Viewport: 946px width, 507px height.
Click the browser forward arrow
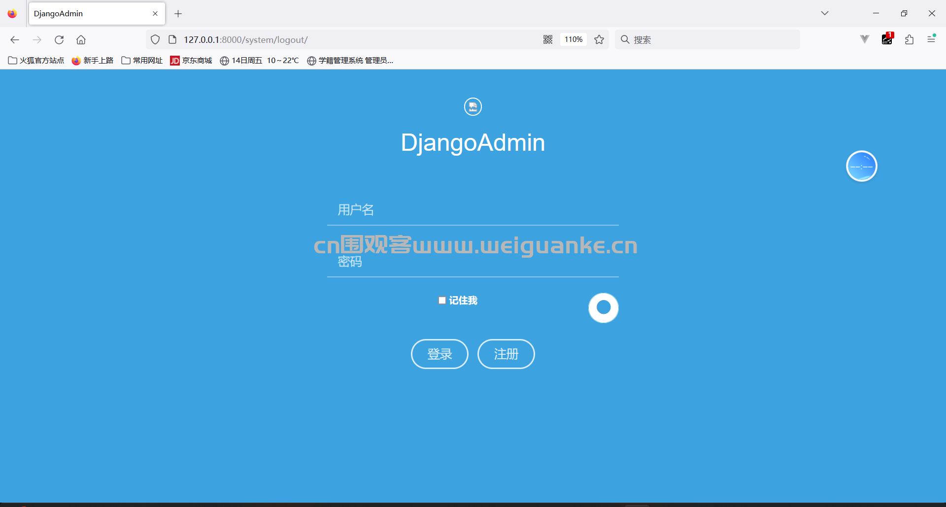[x=37, y=40]
